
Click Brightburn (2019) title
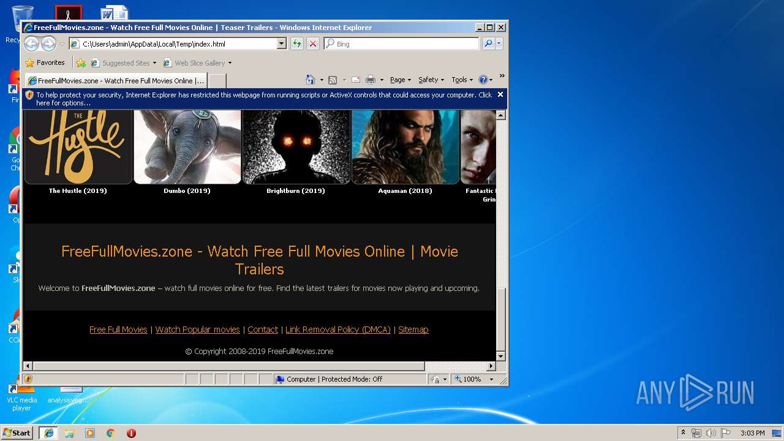tap(296, 190)
